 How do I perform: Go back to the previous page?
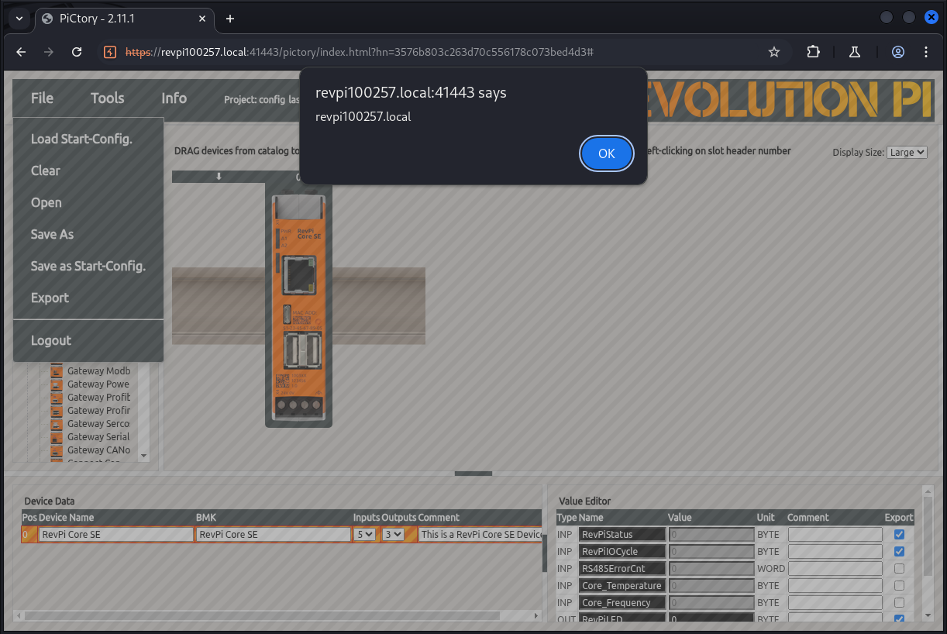[x=21, y=52]
